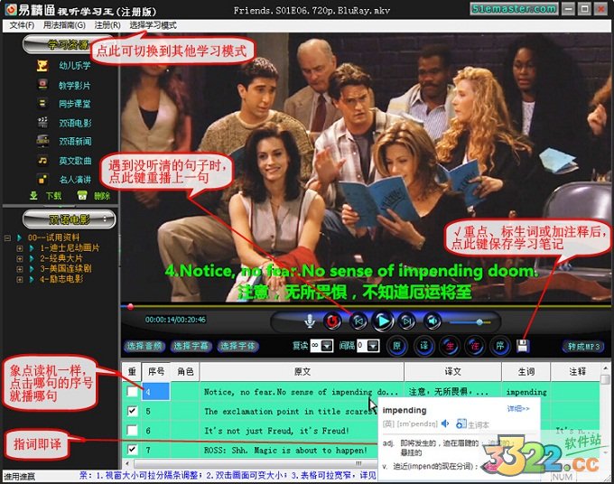Open the 选择学习模式 menu
This screenshot has width=614, height=484.
(153, 25)
